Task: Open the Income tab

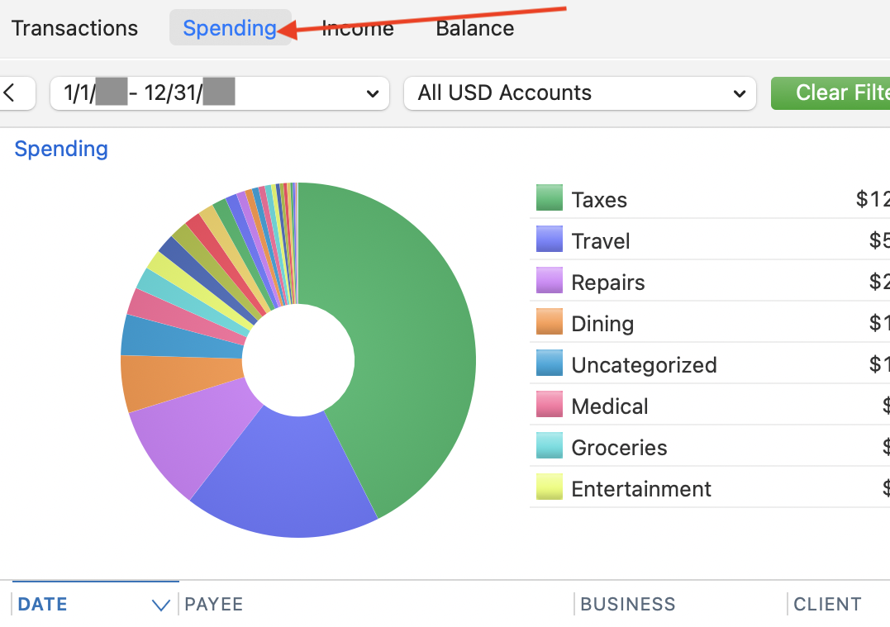Action: tap(358, 27)
